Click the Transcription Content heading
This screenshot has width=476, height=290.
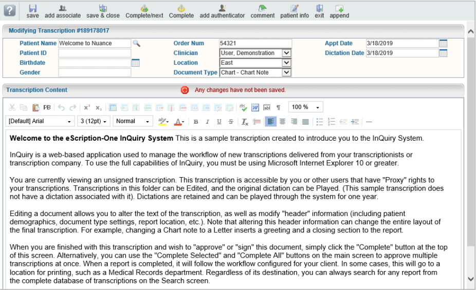click(x=36, y=90)
